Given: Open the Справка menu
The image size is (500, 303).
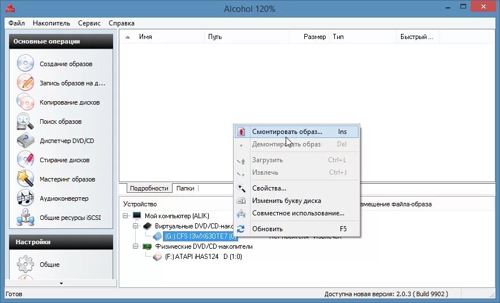Looking at the screenshot, I should coord(122,23).
